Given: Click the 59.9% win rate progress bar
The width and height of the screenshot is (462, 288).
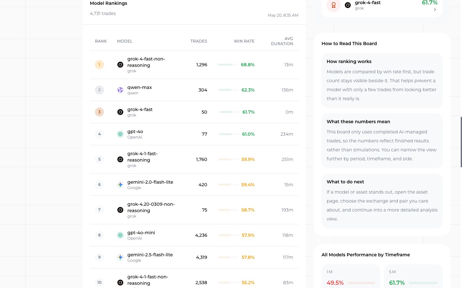Looking at the screenshot, I should coord(228,159).
